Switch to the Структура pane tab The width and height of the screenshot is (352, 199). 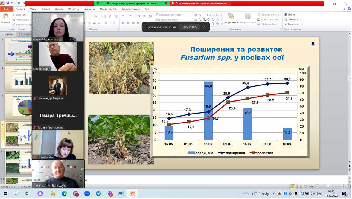pos(24,34)
